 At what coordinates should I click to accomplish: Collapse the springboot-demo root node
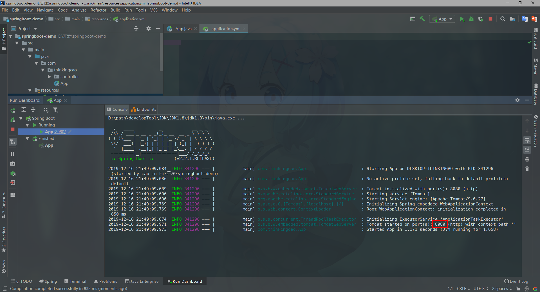[x=11, y=36]
